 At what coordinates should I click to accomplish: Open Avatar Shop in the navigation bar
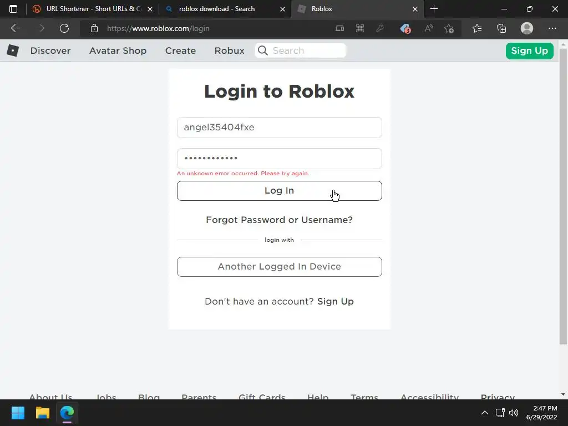coord(118,50)
